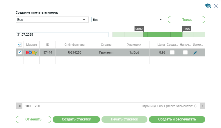The height and width of the screenshot is (128, 221).
Task: Click the pencil edit icon in row
Action: click(x=195, y=52)
